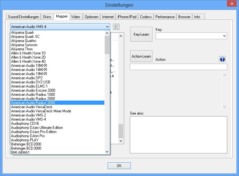239x176 pixels.
Task: Click the Key-Learn button
Action: [x=141, y=34]
